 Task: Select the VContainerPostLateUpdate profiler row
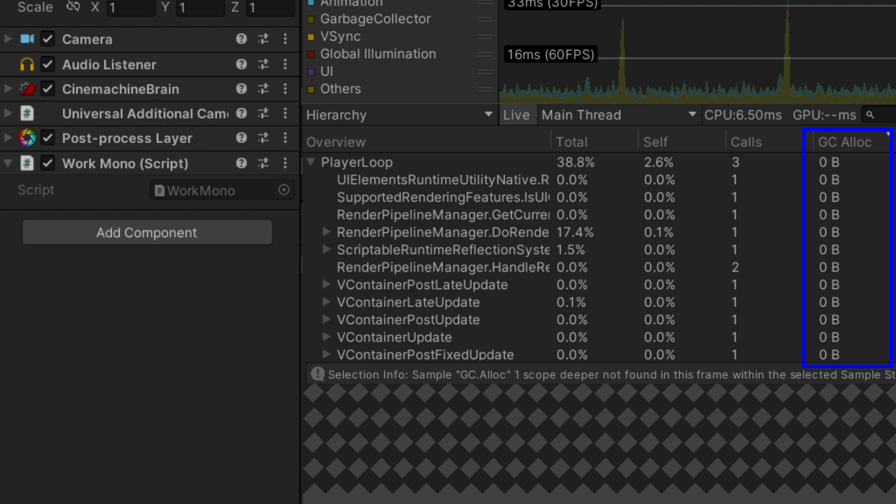tap(599, 285)
